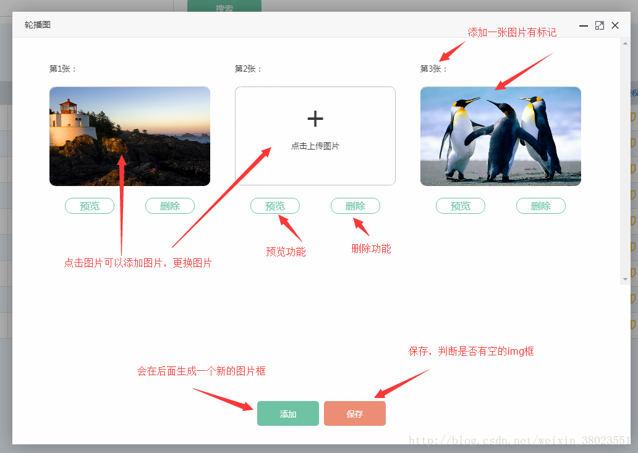Screen dimensions: 638x453
Task: Click 保存 to save the carousel
Action: coord(355,413)
